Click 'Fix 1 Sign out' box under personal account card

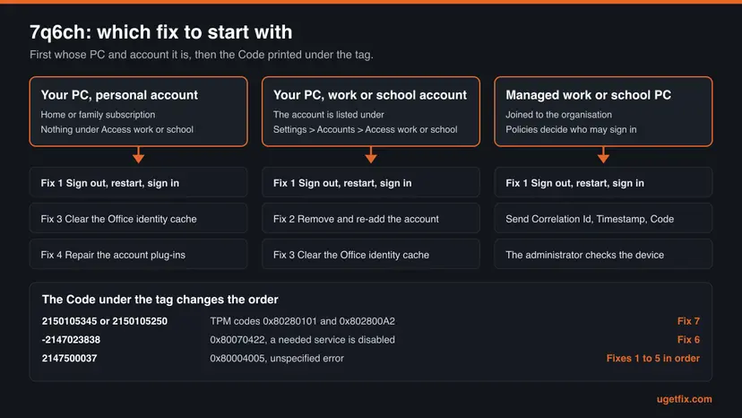tap(138, 182)
